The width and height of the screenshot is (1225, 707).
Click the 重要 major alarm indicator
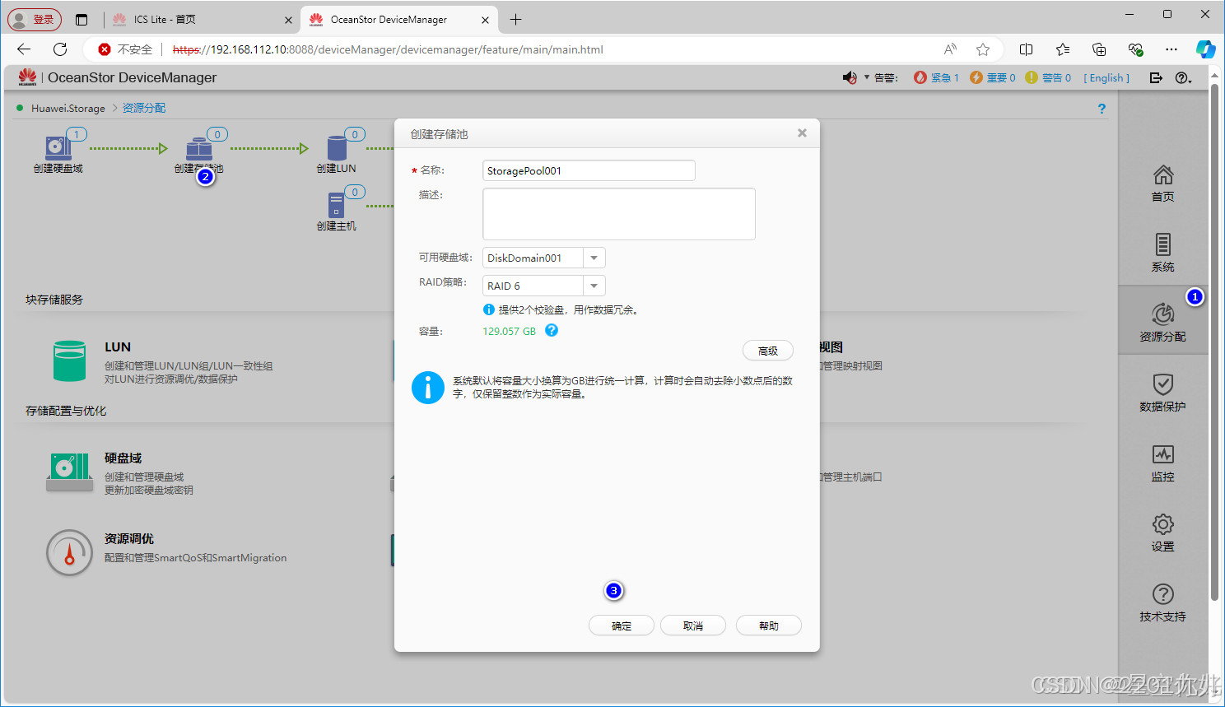click(992, 77)
